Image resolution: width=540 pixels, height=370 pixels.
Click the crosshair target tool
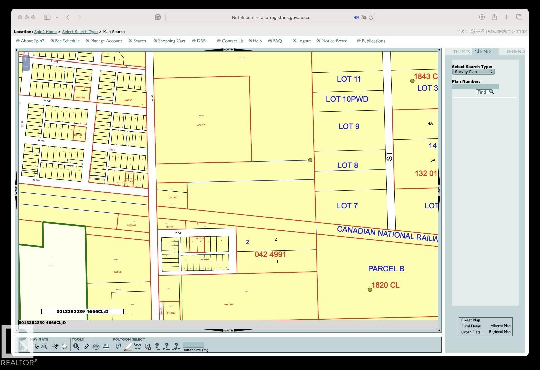pyautogui.click(x=96, y=347)
